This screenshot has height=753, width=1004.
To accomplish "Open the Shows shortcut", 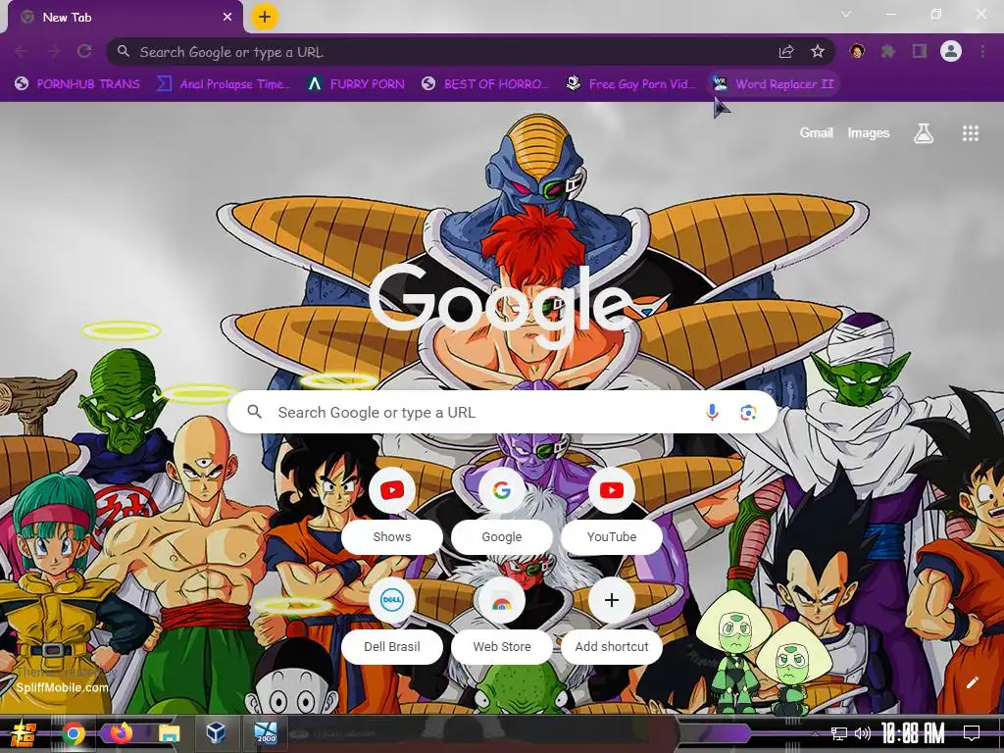I will coord(392,510).
